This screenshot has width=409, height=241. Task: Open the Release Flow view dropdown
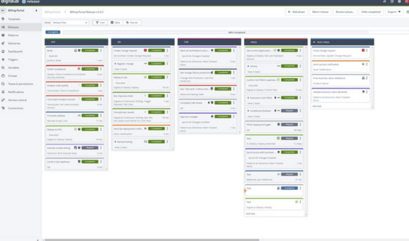[x=70, y=22]
